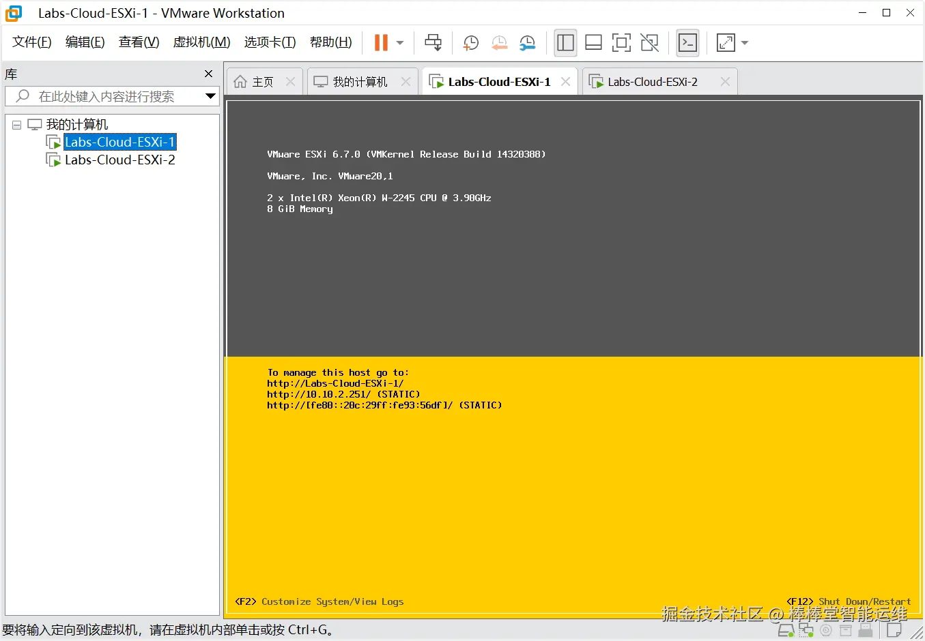Select Labs-Cloud-ESXi-1 in the library tree
The width and height of the screenshot is (925, 641).
click(120, 142)
